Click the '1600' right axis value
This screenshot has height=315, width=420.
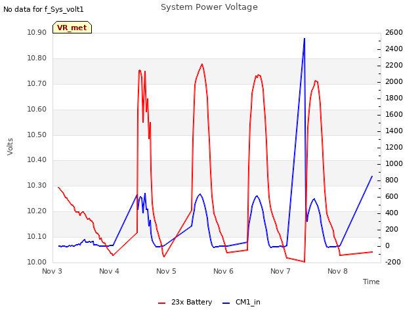[394, 115]
